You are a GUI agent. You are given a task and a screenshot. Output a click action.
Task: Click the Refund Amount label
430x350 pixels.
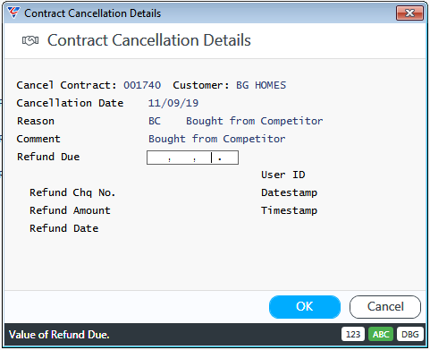tap(70, 210)
